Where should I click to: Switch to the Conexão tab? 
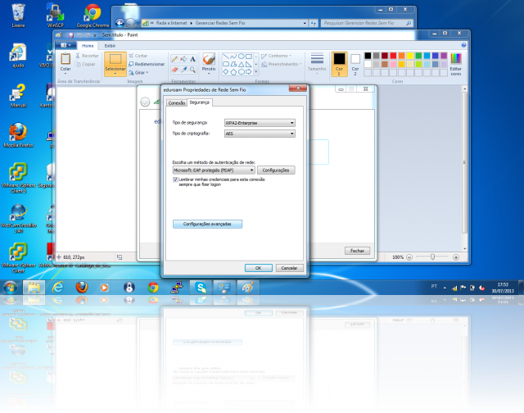tap(177, 103)
